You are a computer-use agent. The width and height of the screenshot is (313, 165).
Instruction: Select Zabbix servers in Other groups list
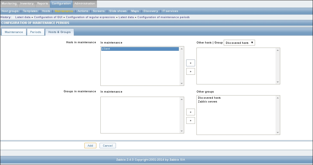pyautogui.click(x=207, y=102)
